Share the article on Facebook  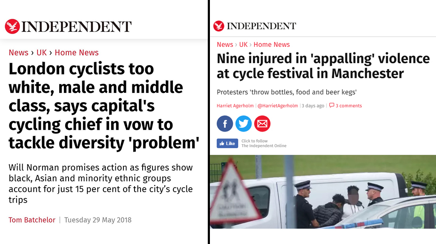225,123
